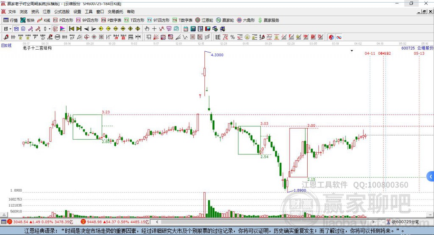Open the 交易委托 menu

coord(115,11)
